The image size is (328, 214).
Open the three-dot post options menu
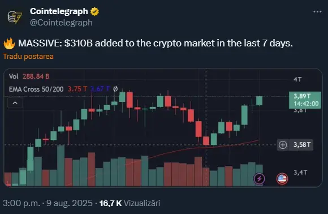[317, 12]
